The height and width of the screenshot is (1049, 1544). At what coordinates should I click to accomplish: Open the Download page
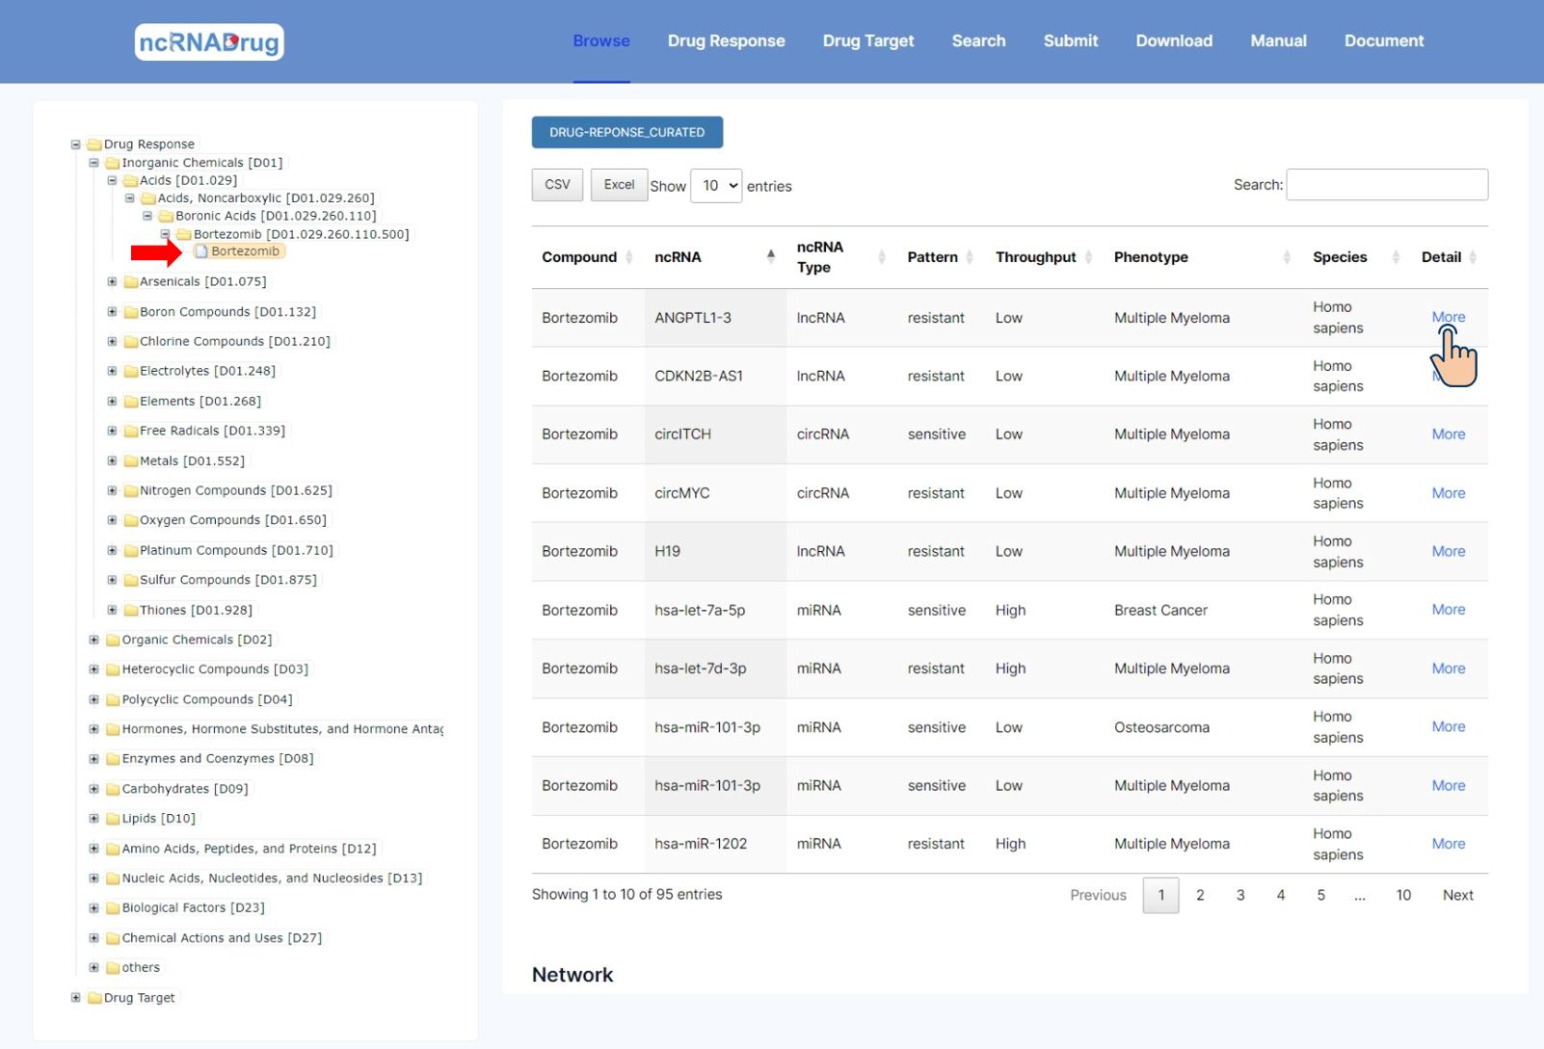[x=1174, y=41]
